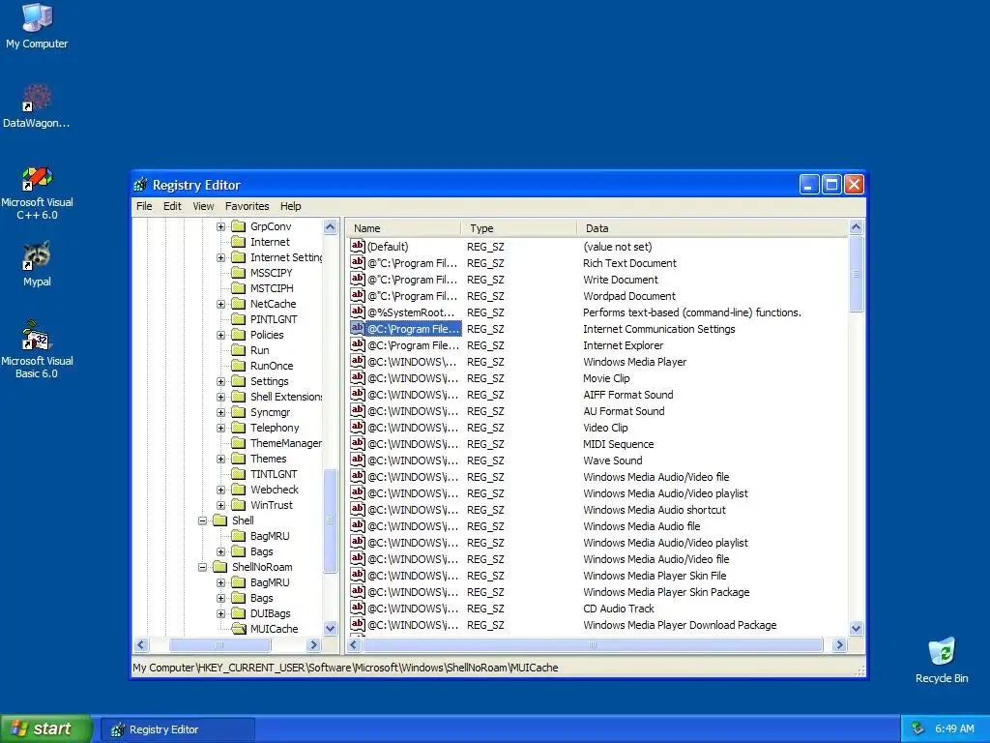Click the string icon for Wordpad Document
Screen dimensions: 990x743
point(358,295)
